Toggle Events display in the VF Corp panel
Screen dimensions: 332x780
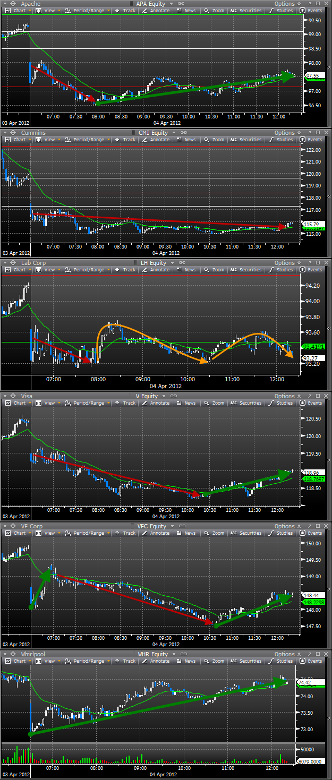pyautogui.click(x=311, y=533)
